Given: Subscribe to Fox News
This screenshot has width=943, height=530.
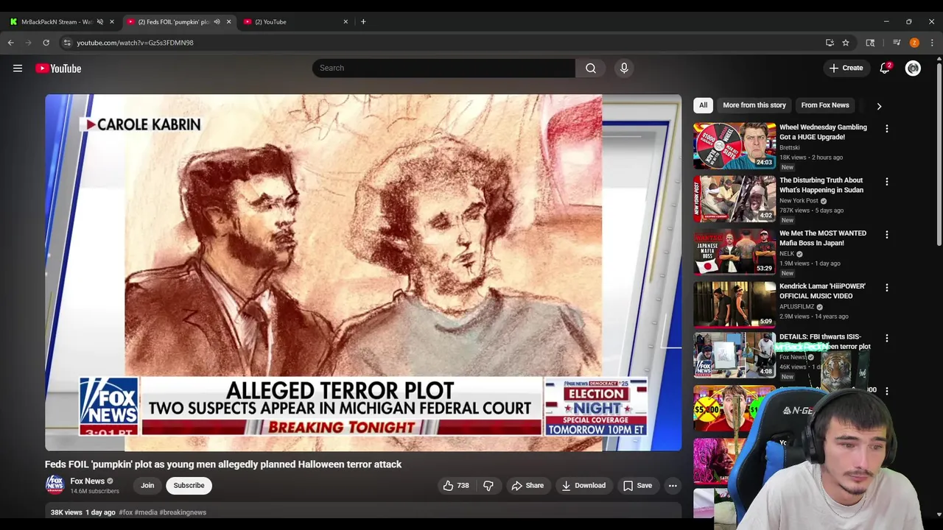Looking at the screenshot, I should (x=189, y=485).
